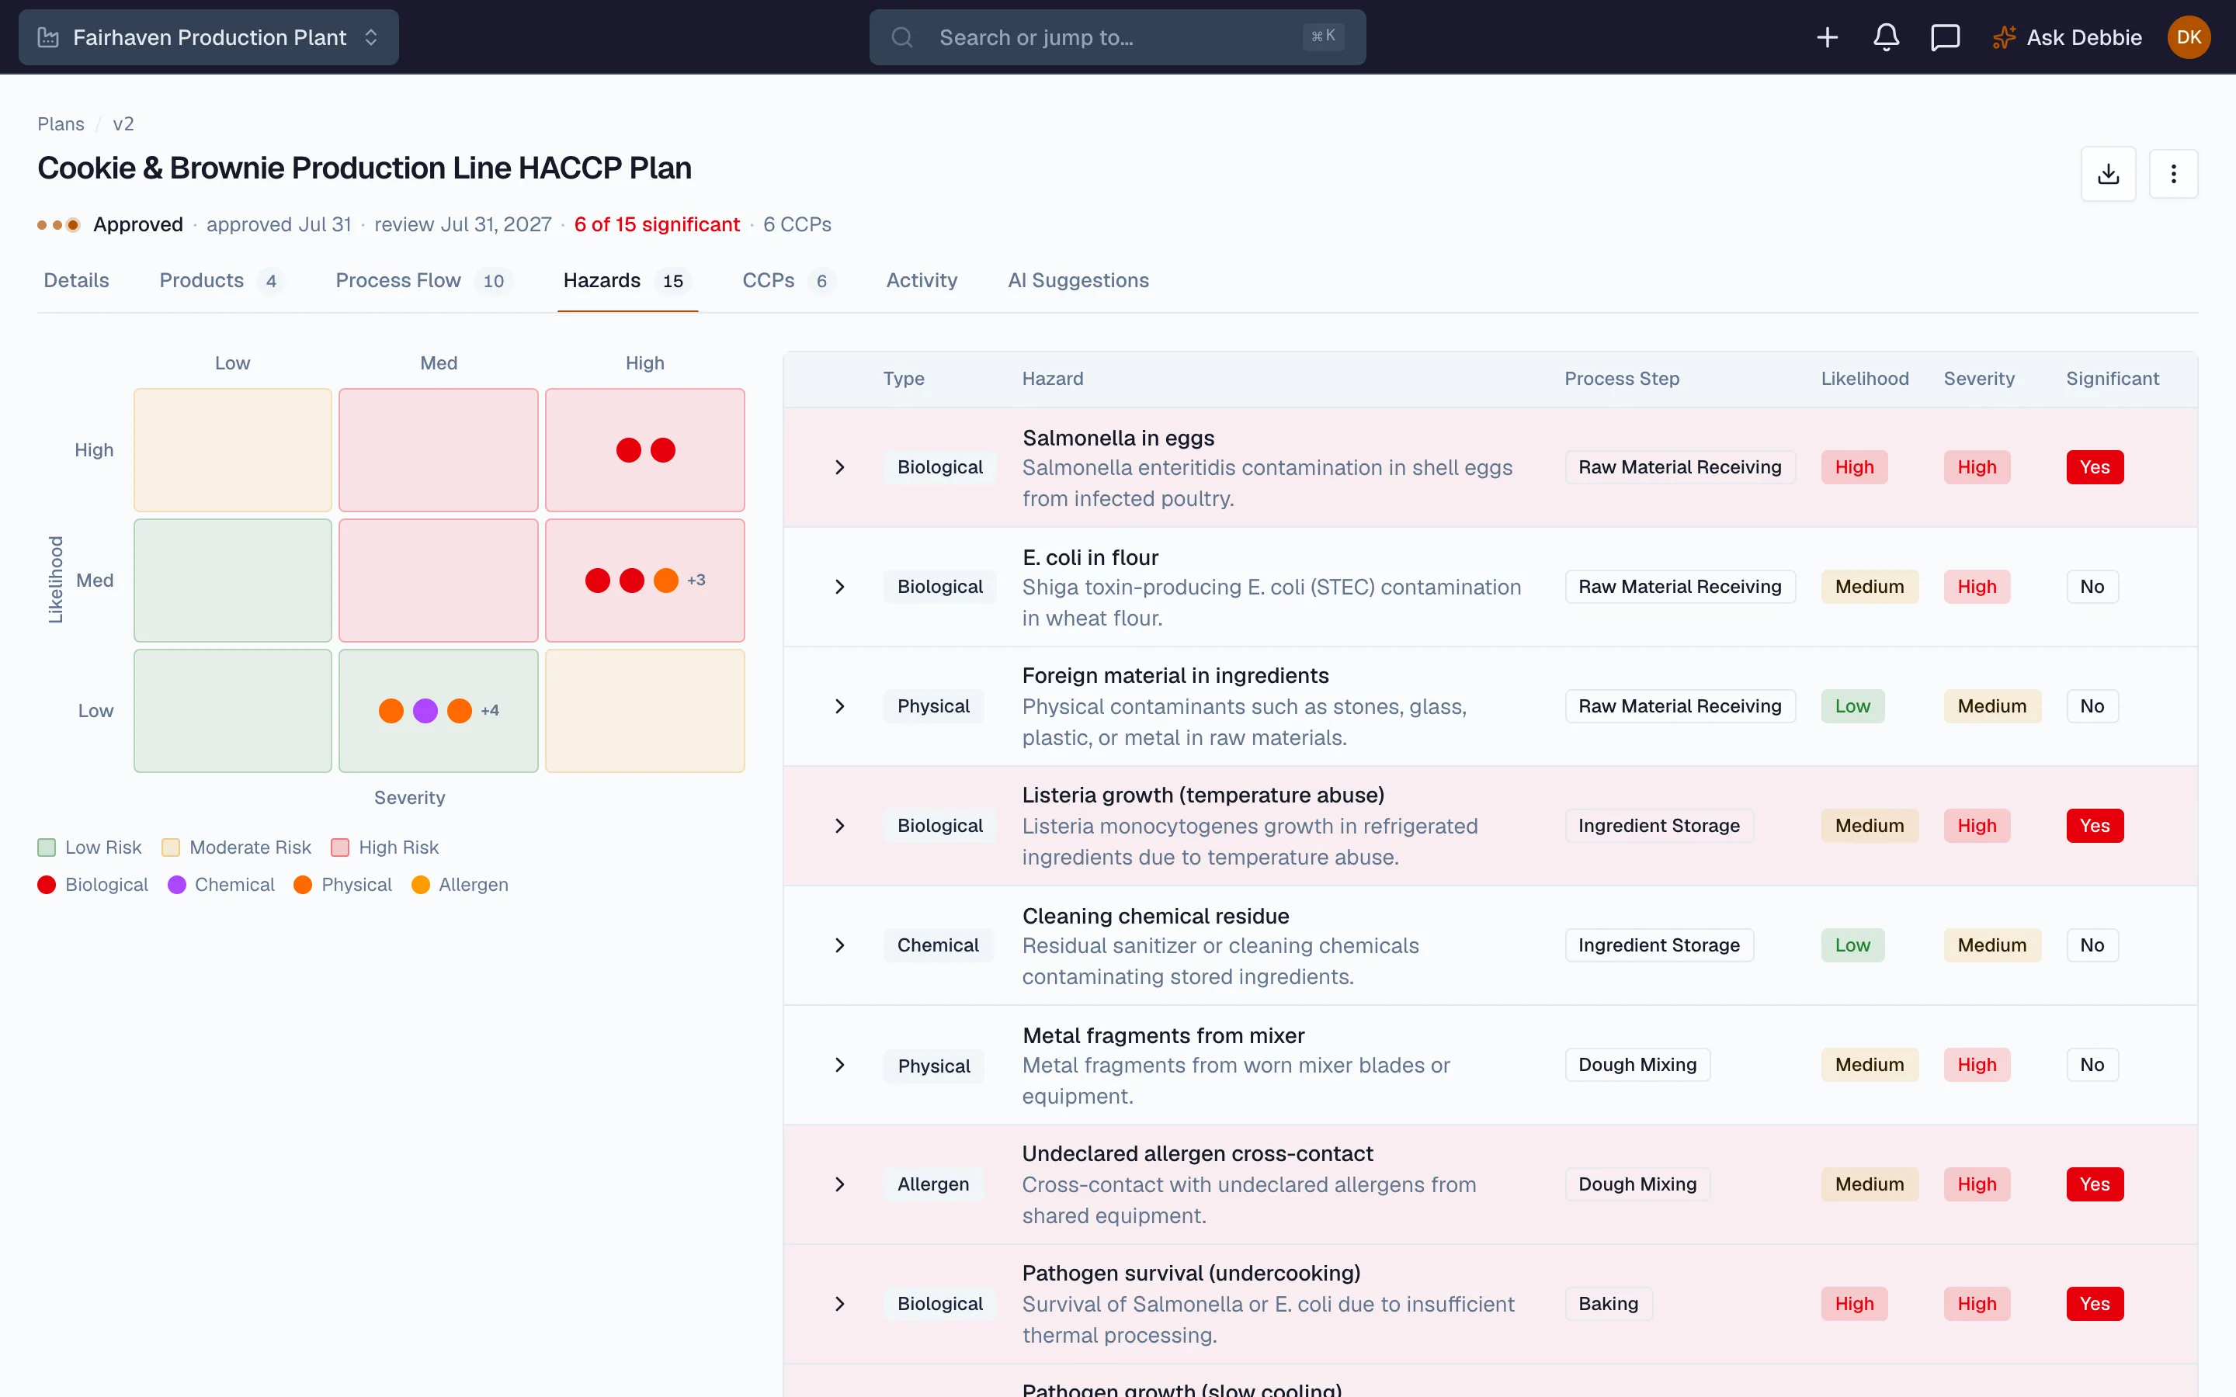
Task: Expand the Undeclared allergen cross-contact row
Action: coord(839,1184)
